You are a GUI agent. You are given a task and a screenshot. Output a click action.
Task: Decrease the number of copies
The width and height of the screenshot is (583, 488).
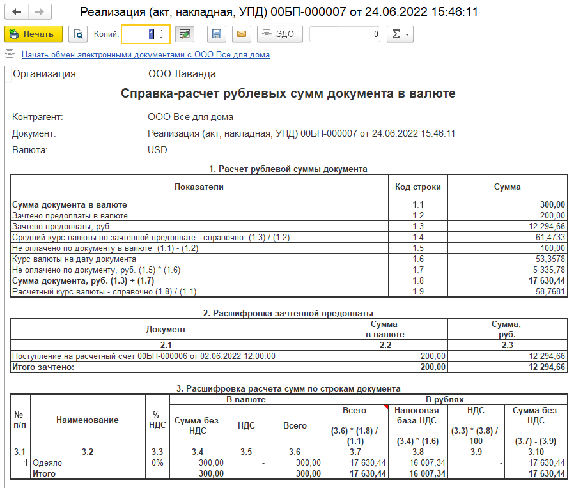pyautogui.click(x=162, y=38)
